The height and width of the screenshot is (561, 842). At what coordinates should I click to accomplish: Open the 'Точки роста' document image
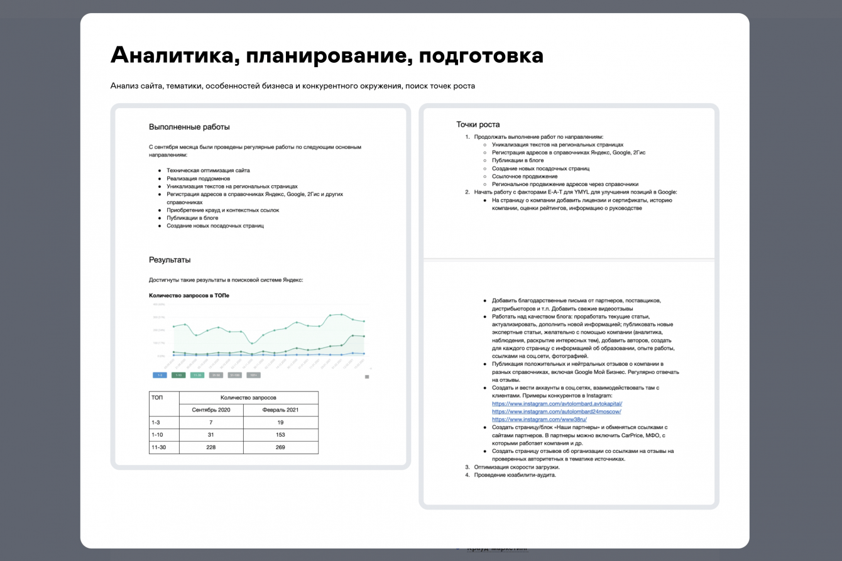tap(569, 307)
